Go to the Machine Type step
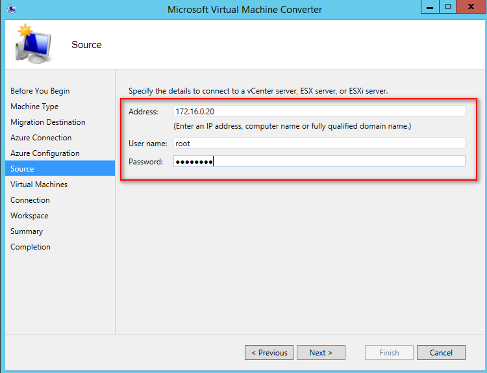The image size is (487, 373). click(x=34, y=107)
